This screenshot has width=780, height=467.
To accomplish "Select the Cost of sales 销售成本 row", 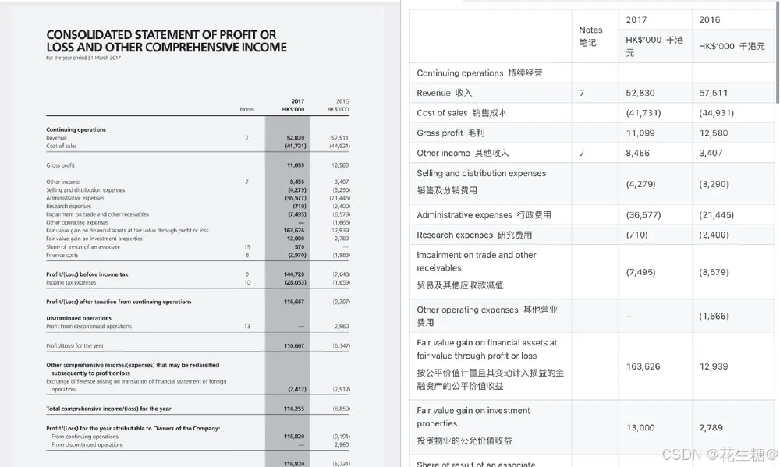I will click(x=466, y=114).
